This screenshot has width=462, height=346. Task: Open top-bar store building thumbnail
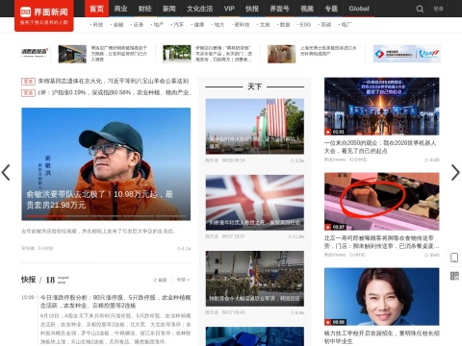click(x=72, y=54)
